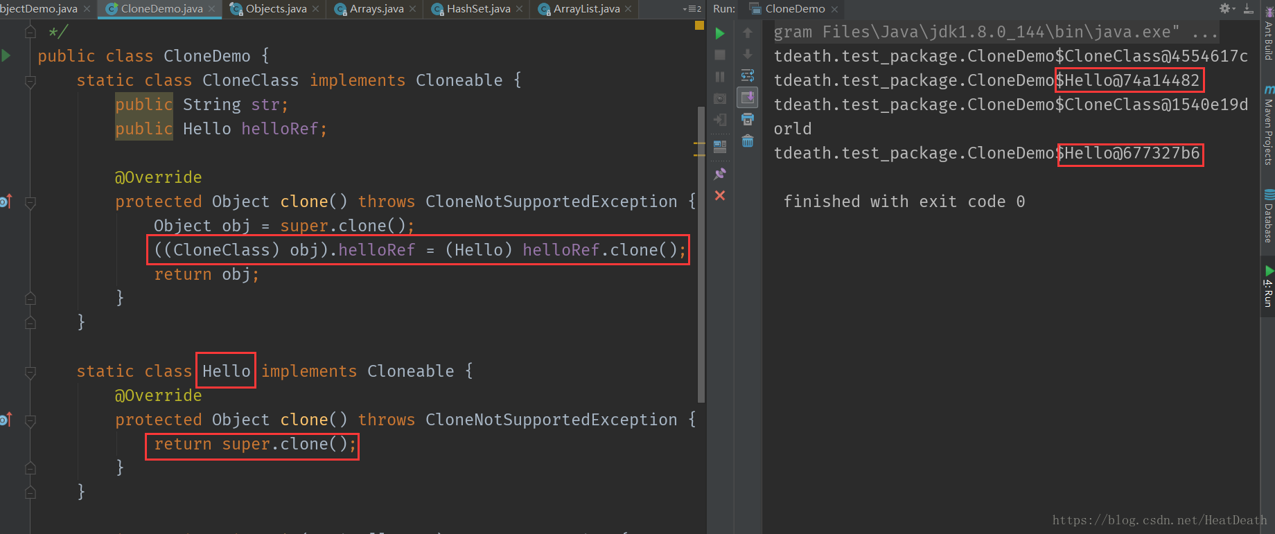Close the CloneDemo run tab
Screen dimensions: 1275x534
pos(835,9)
